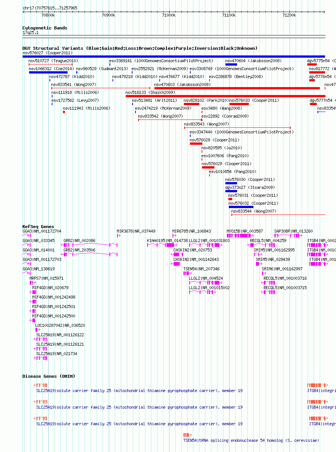336x452 pixels.
Task: Click the red line of nsv833541 (Wong2007)
Action: [x=101, y=88]
